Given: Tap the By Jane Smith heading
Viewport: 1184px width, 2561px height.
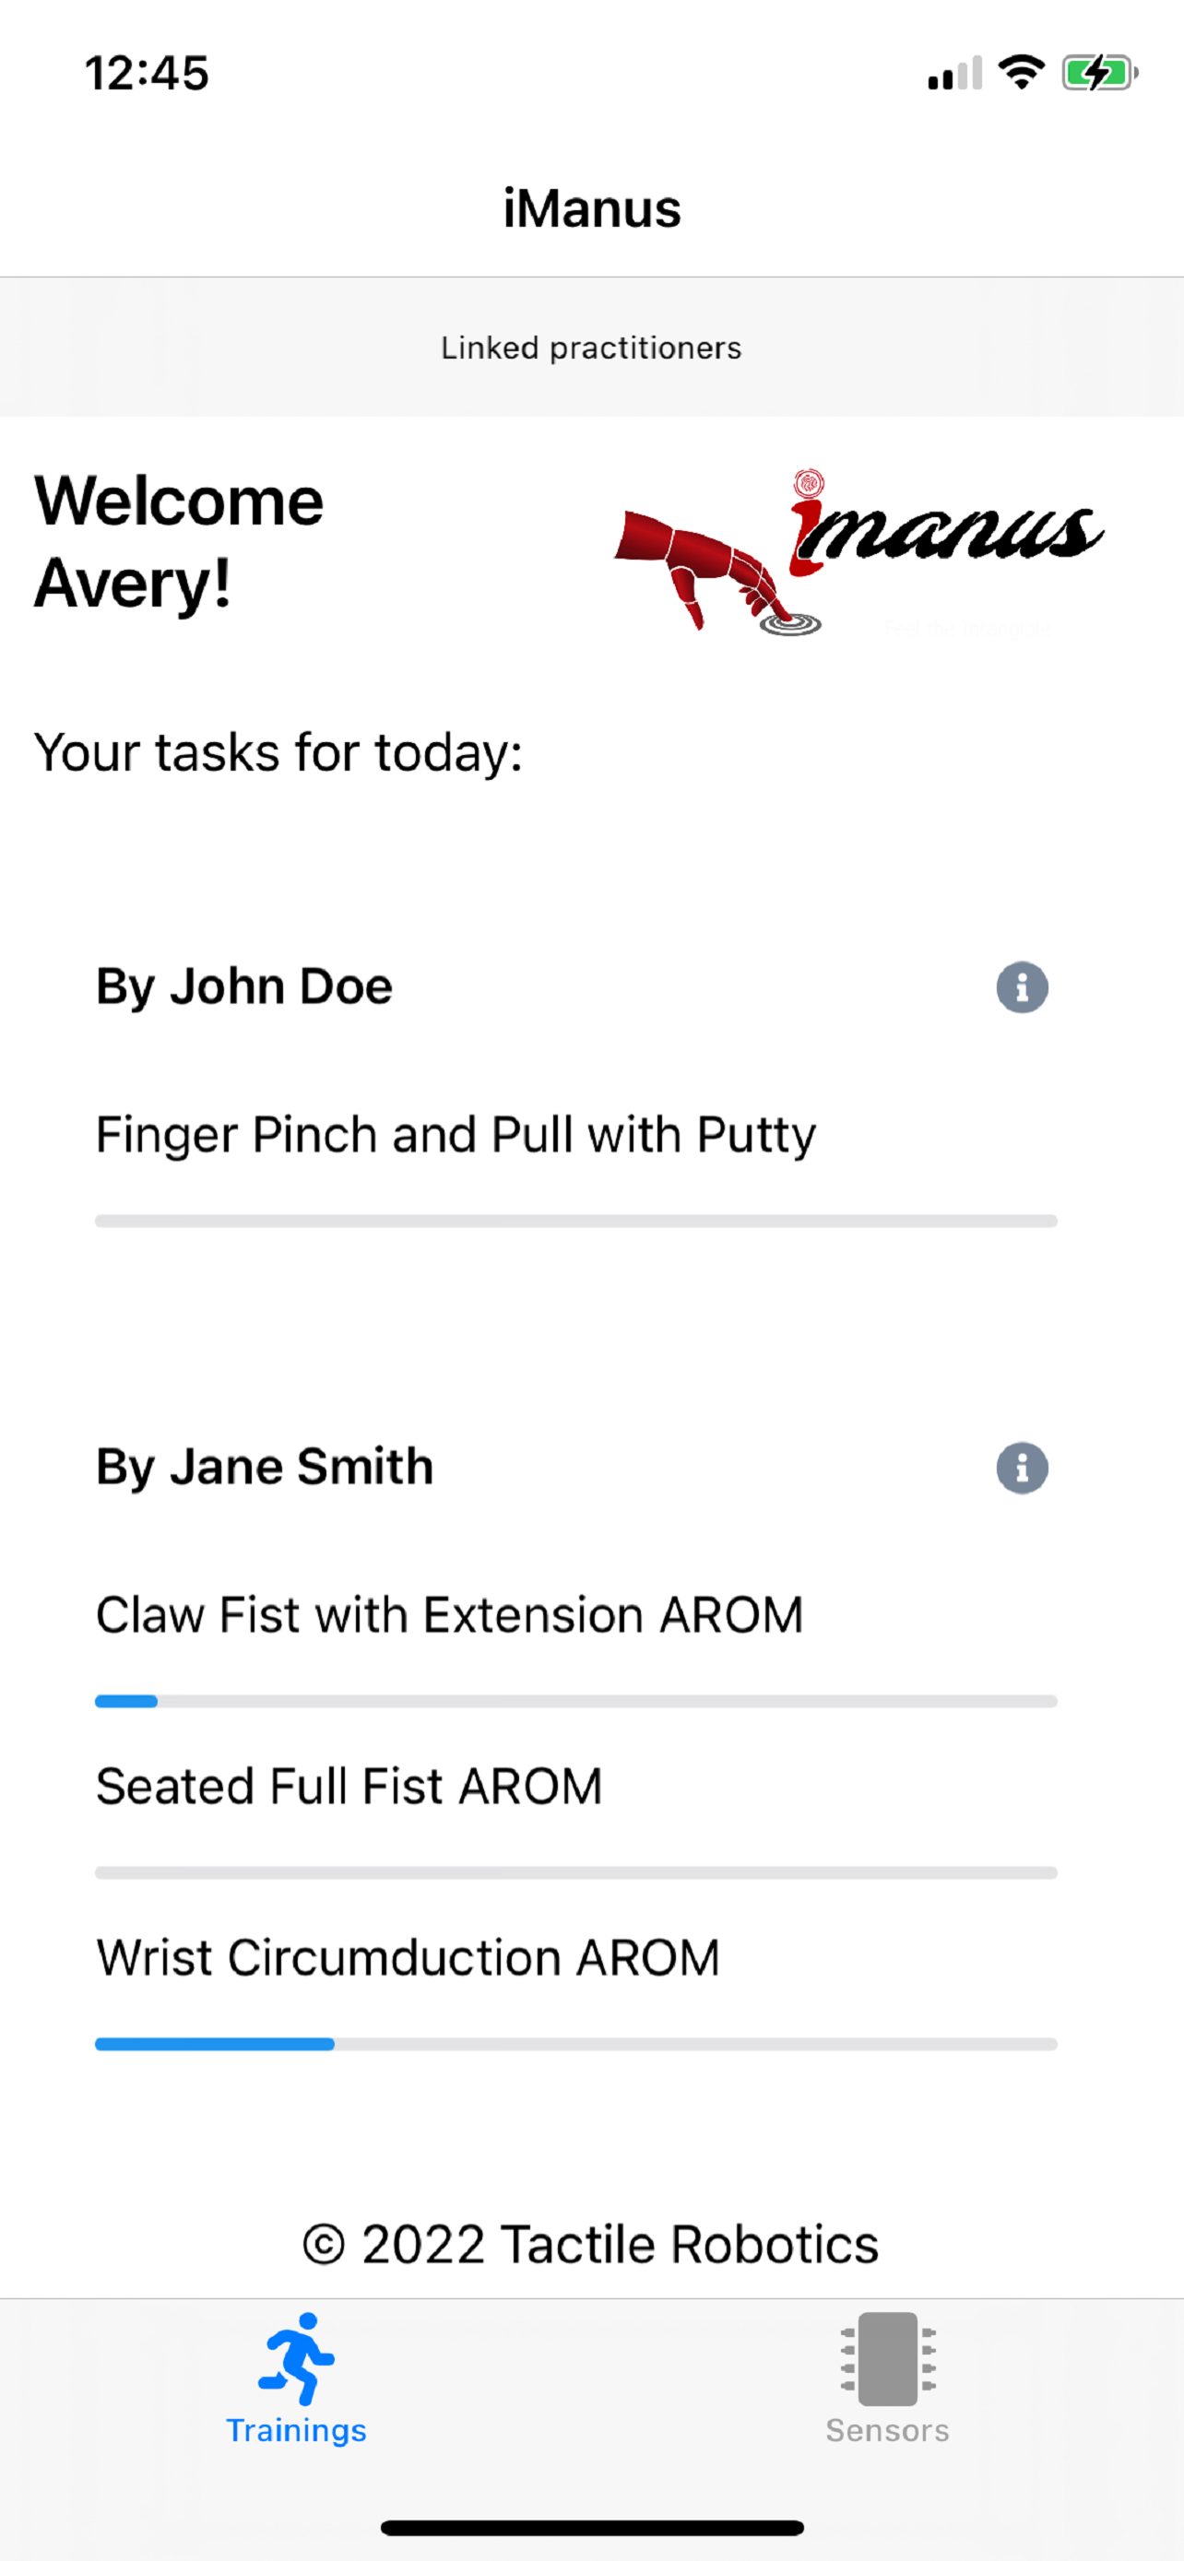Looking at the screenshot, I should [x=265, y=1467].
